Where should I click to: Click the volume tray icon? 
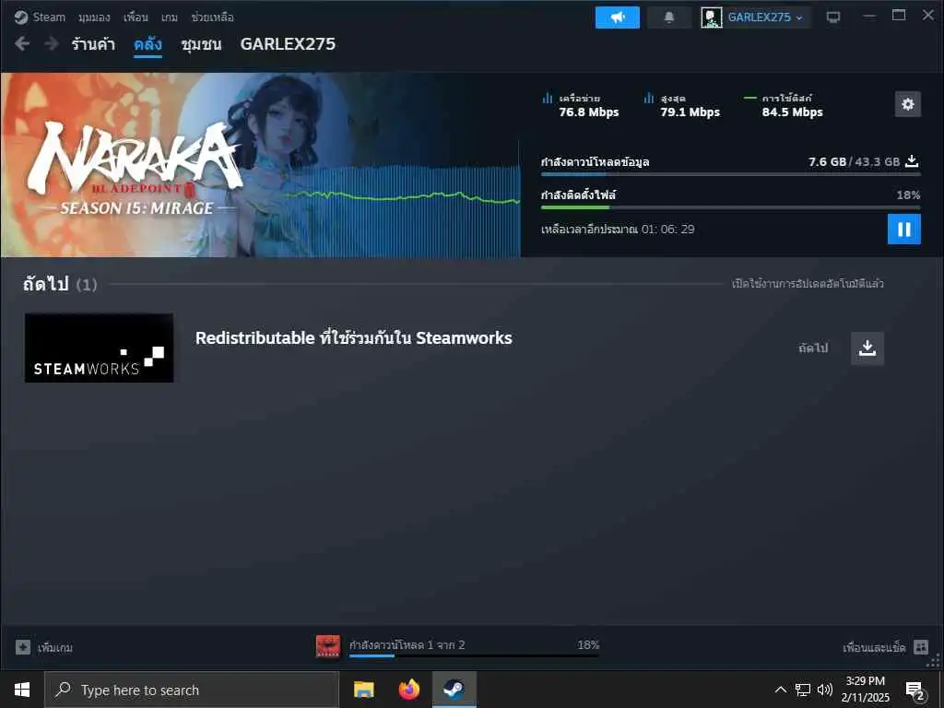(x=825, y=690)
